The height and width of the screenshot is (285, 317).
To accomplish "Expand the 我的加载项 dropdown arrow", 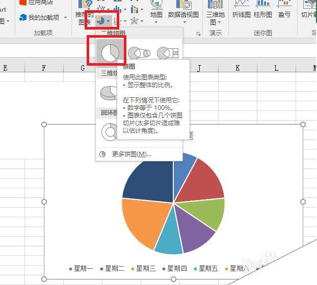I will [66, 18].
